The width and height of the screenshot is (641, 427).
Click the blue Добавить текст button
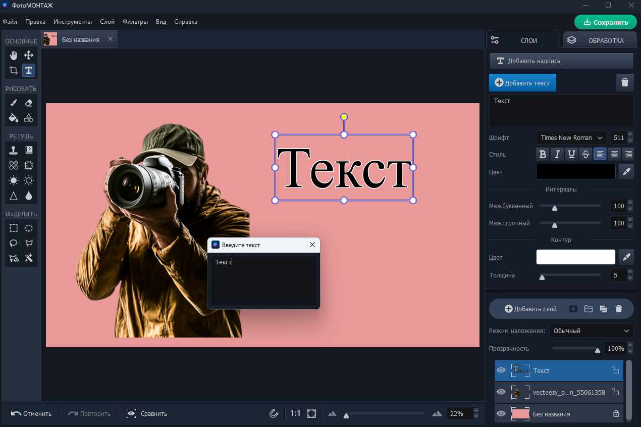pos(522,83)
